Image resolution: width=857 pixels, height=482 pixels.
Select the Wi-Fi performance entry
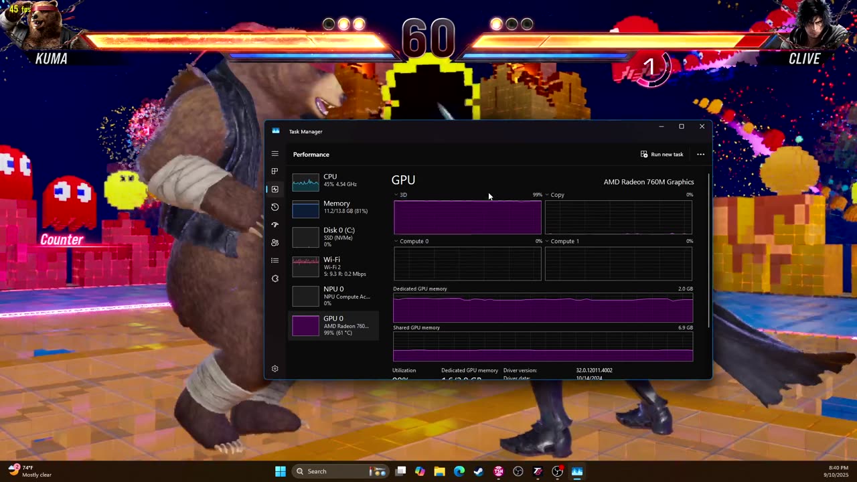pyautogui.click(x=333, y=266)
